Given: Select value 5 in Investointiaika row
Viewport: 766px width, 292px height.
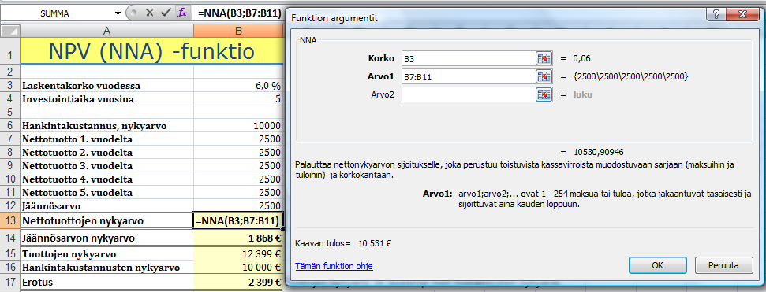Looking at the screenshot, I should tap(238, 99).
